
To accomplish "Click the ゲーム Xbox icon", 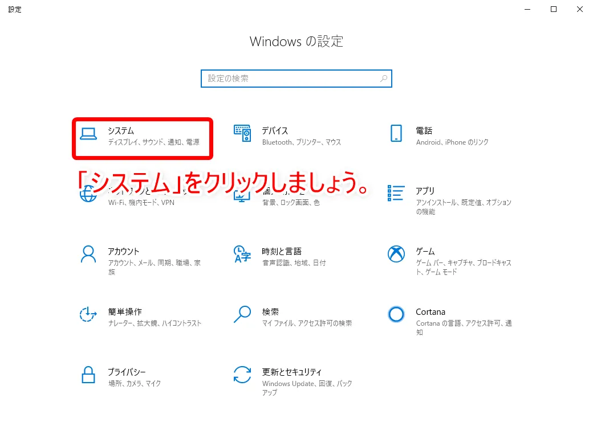I will (x=396, y=254).
